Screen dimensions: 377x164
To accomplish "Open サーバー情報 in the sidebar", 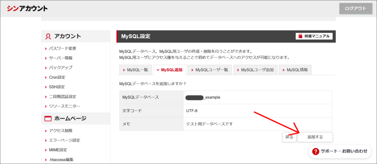I will pyautogui.click(x=61, y=58).
